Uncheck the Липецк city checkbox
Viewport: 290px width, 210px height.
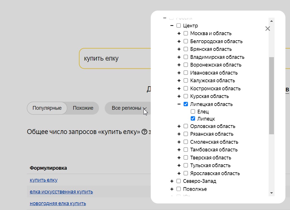pyautogui.click(x=193, y=119)
